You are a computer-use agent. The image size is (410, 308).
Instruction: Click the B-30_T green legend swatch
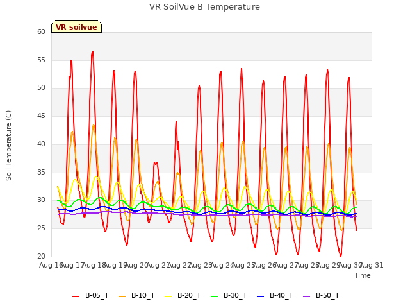[x=214, y=296]
